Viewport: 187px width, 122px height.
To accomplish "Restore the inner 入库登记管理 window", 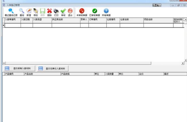I will (179, 5).
